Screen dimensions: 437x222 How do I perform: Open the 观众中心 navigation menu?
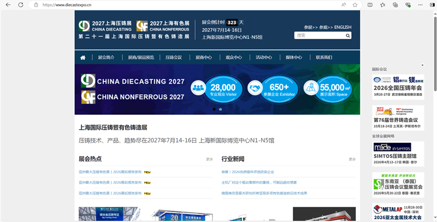click(x=234, y=57)
